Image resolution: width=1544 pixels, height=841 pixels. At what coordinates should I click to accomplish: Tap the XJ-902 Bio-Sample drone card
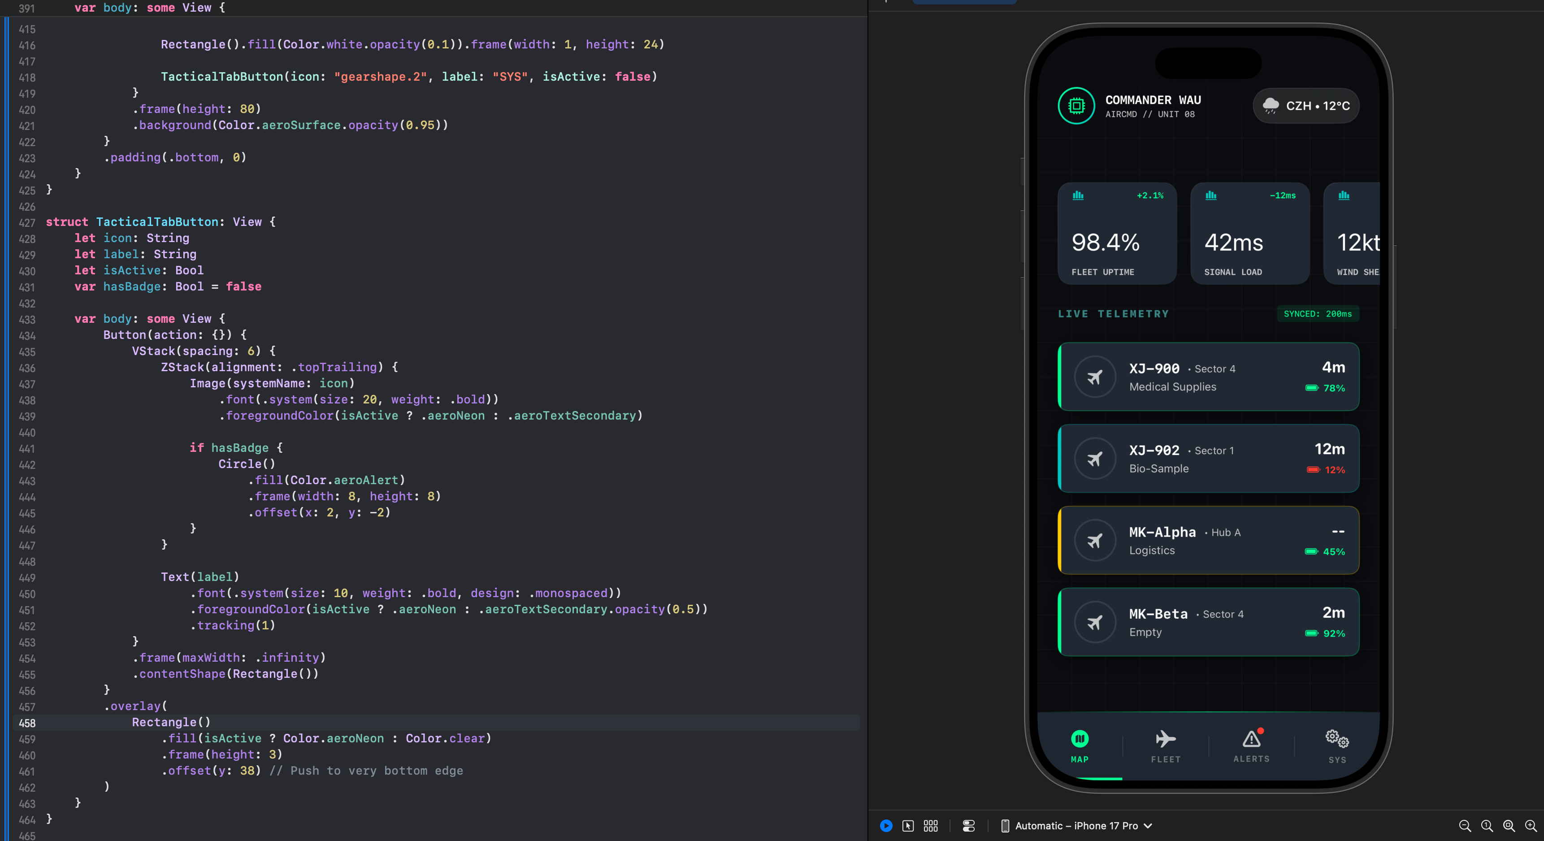pos(1208,459)
